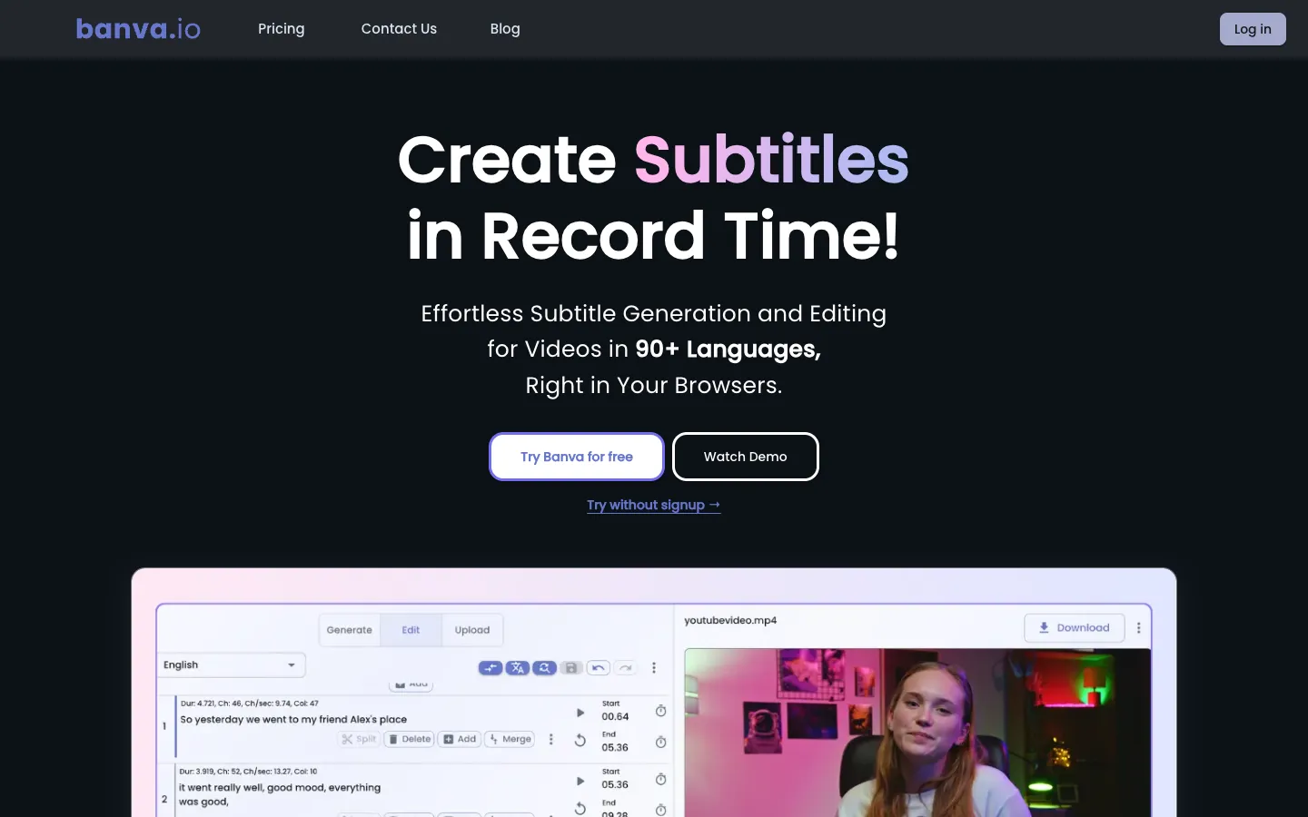Click the Watch Demo button
The image size is (1308, 817).
(x=746, y=457)
